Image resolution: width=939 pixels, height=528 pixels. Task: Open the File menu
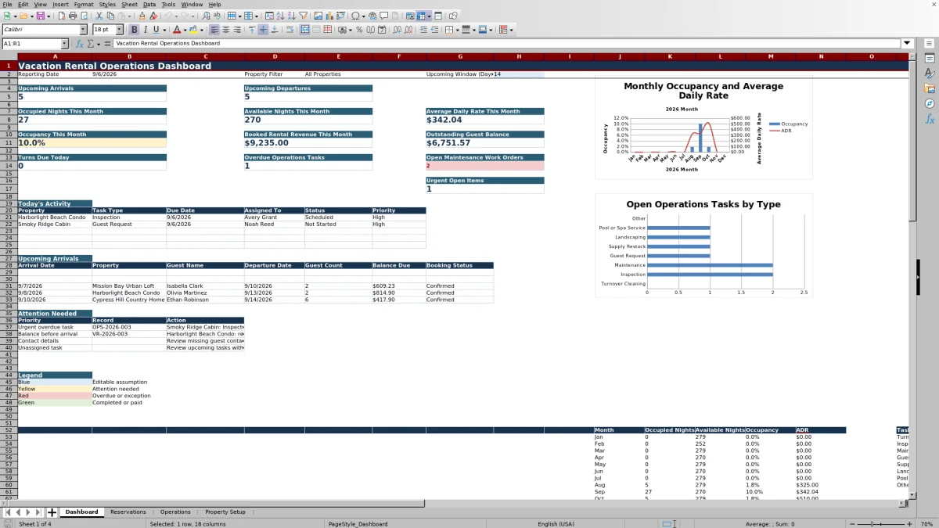click(6, 4)
